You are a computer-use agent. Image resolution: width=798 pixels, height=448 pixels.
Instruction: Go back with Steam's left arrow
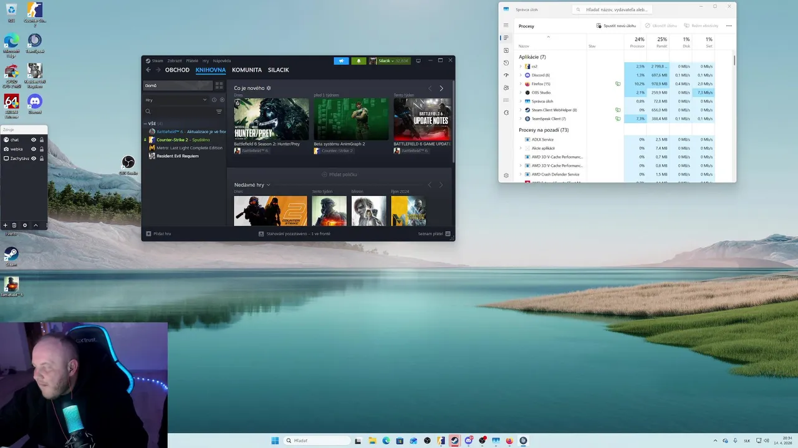coord(148,70)
